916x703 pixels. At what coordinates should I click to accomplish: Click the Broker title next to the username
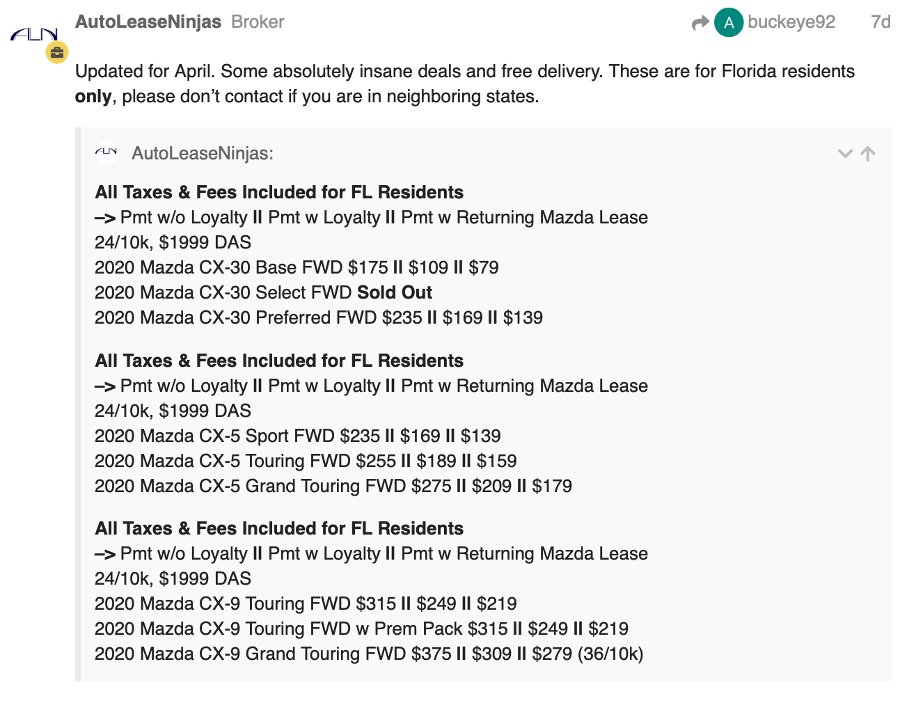point(258,22)
